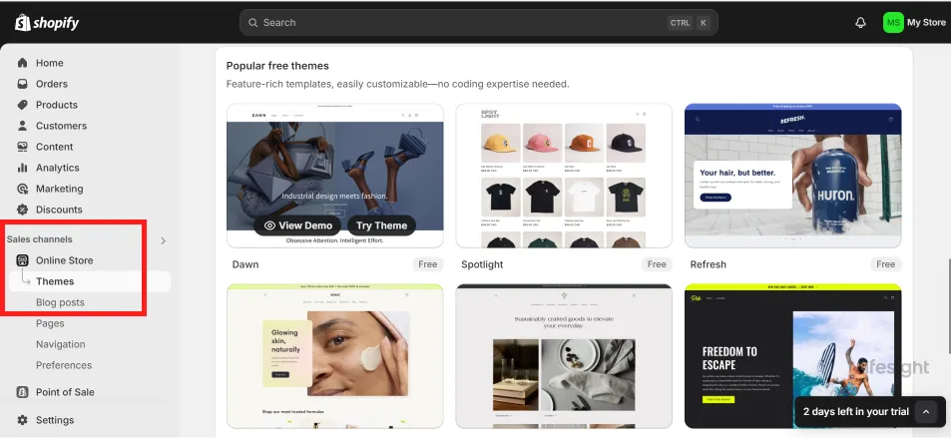Click the Free badge beside Refresh
951x438 pixels.
(885, 264)
